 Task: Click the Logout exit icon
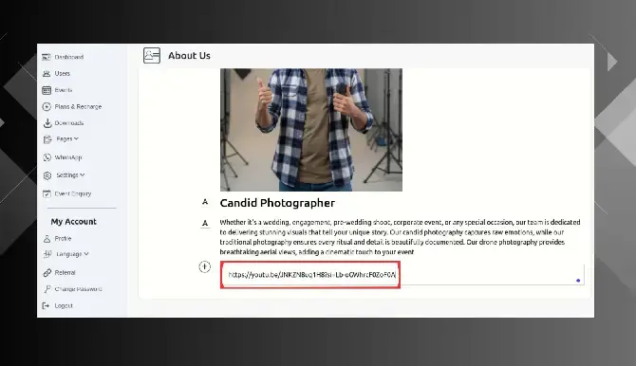tap(46, 305)
